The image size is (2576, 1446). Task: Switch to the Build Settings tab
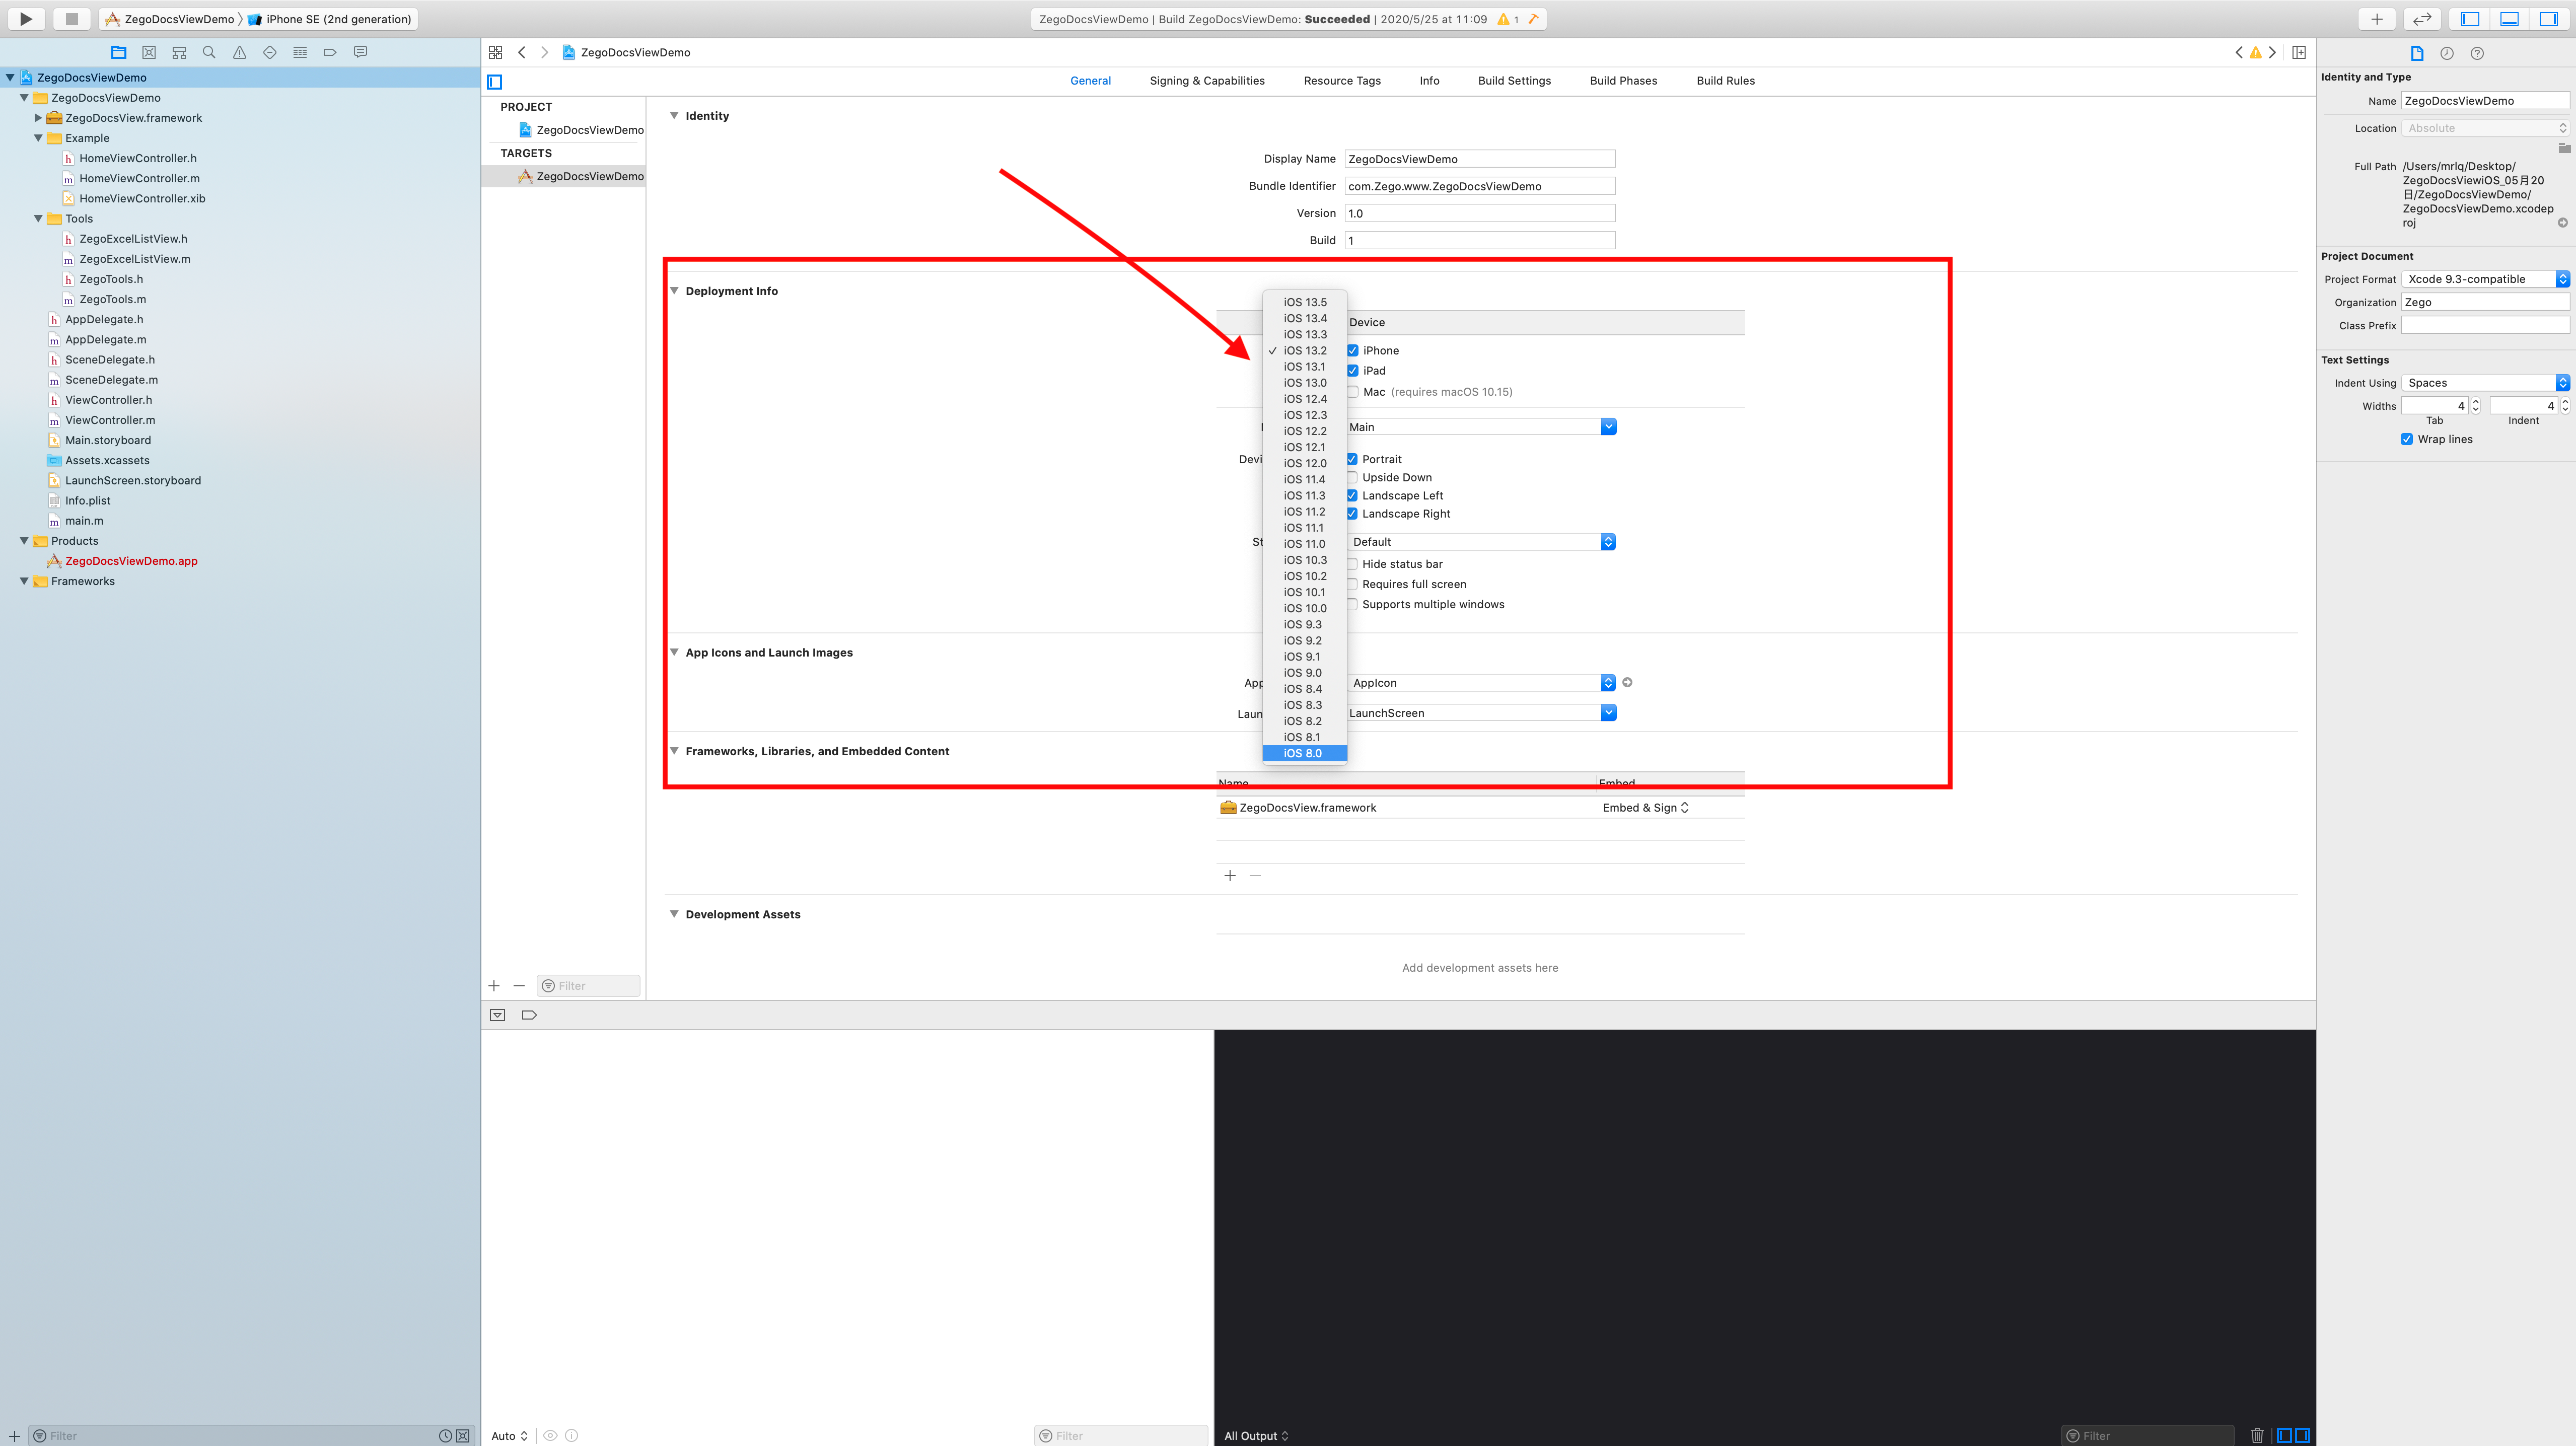pyautogui.click(x=1514, y=81)
